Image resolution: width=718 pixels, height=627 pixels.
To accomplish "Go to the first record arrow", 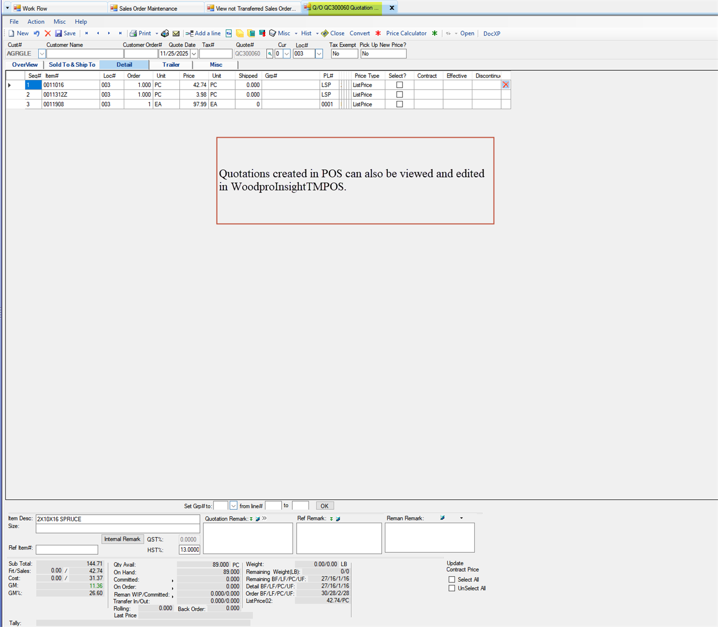I will click(87, 34).
